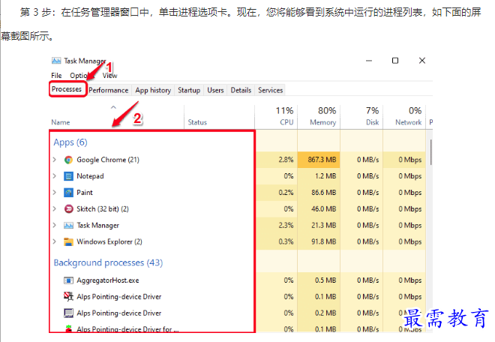Click the 0.3% CPU value
This screenshot has width=495, height=342.
pos(286,242)
